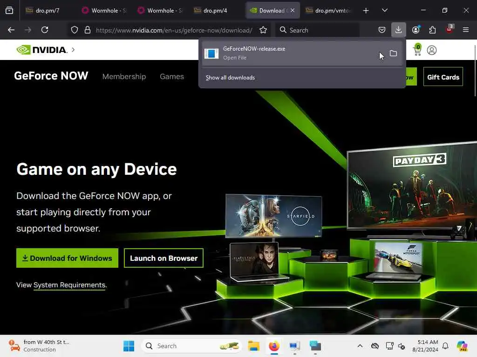
Task: Click the Firefox taskbar icon
Action: (274, 346)
